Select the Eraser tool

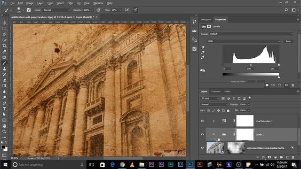point(4,80)
